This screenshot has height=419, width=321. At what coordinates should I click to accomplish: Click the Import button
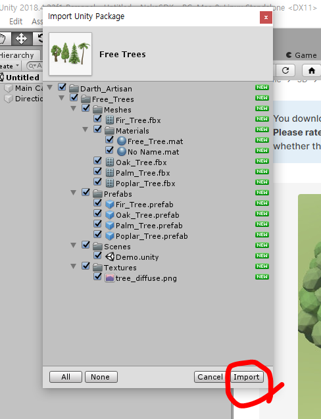click(x=247, y=377)
